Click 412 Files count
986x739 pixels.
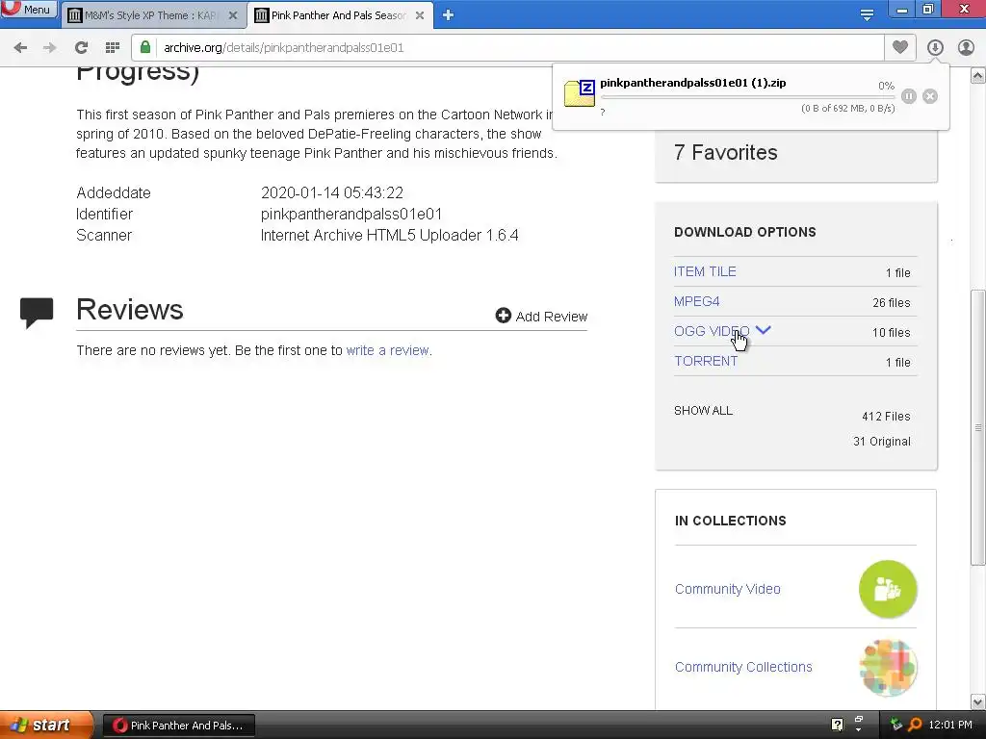point(886,417)
